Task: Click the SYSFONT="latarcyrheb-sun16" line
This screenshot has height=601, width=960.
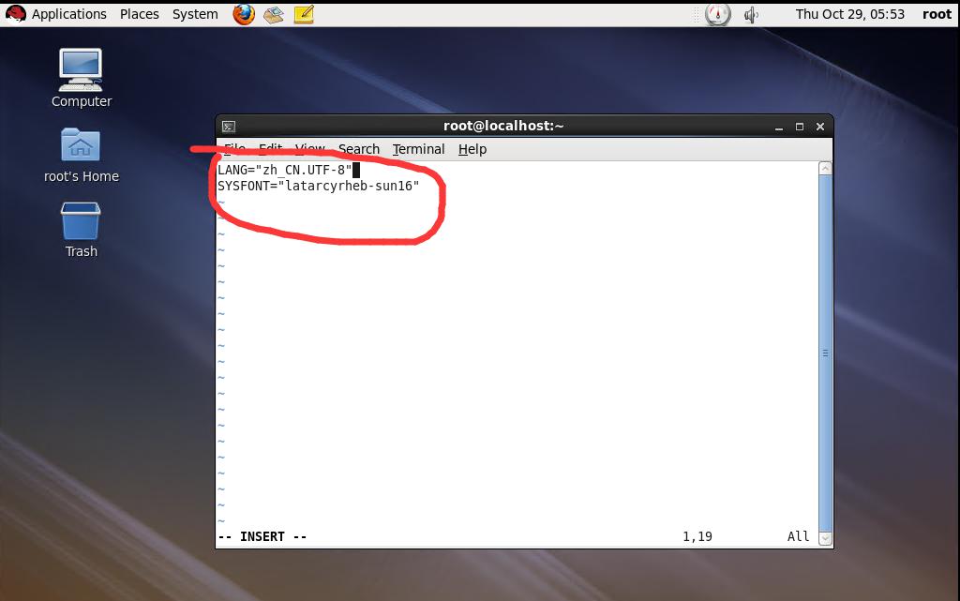Action: click(x=319, y=186)
